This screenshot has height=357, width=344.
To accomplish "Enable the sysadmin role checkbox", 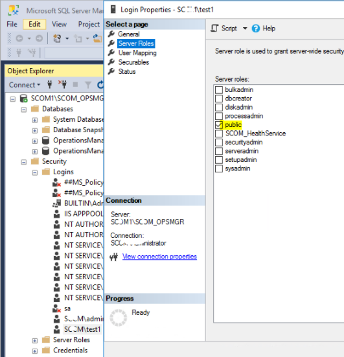I will [219, 168].
